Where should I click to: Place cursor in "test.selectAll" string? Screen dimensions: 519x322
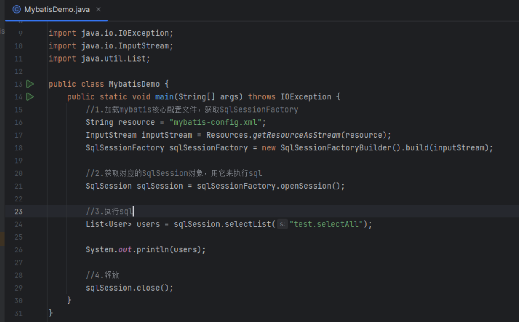pos(326,224)
